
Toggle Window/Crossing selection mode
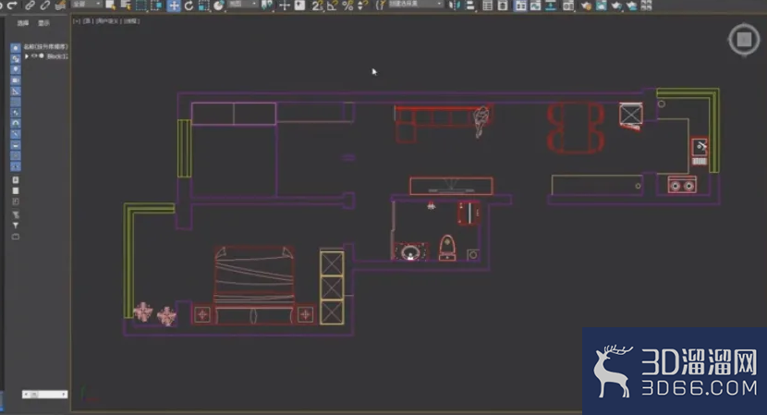pyautogui.click(x=156, y=5)
